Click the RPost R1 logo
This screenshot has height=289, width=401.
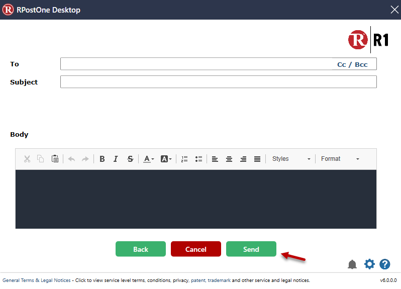pyautogui.click(x=368, y=40)
